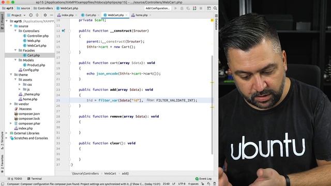The height and width of the screenshot is (186, 331).
Task: Click the Debug bug icon in toolbar
Action: pyautogui.click(x=182, y=8)
